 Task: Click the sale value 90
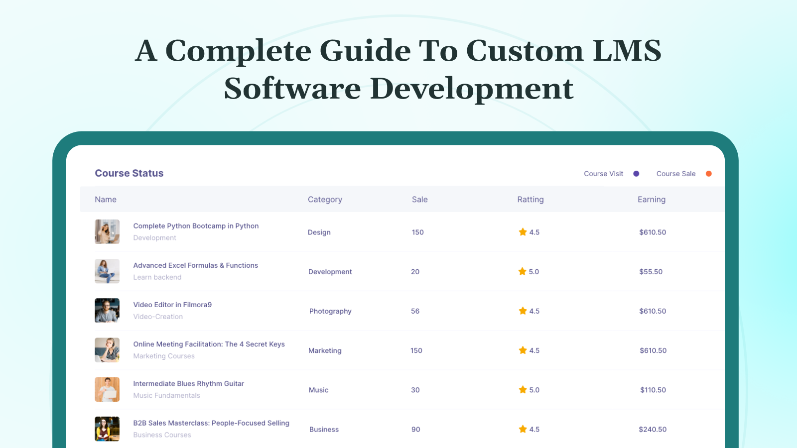click(416, 429)
